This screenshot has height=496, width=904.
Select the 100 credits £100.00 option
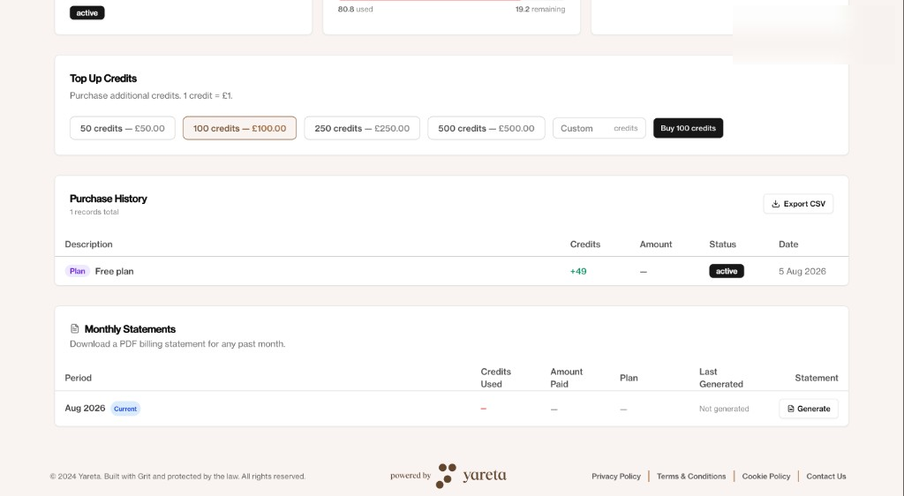pos(239,128)
